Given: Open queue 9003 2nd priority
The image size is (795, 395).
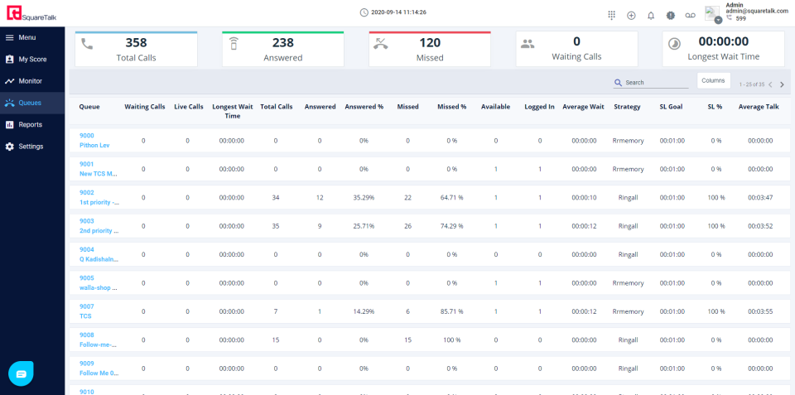Looking at the screenshot, I should [99, 226].
